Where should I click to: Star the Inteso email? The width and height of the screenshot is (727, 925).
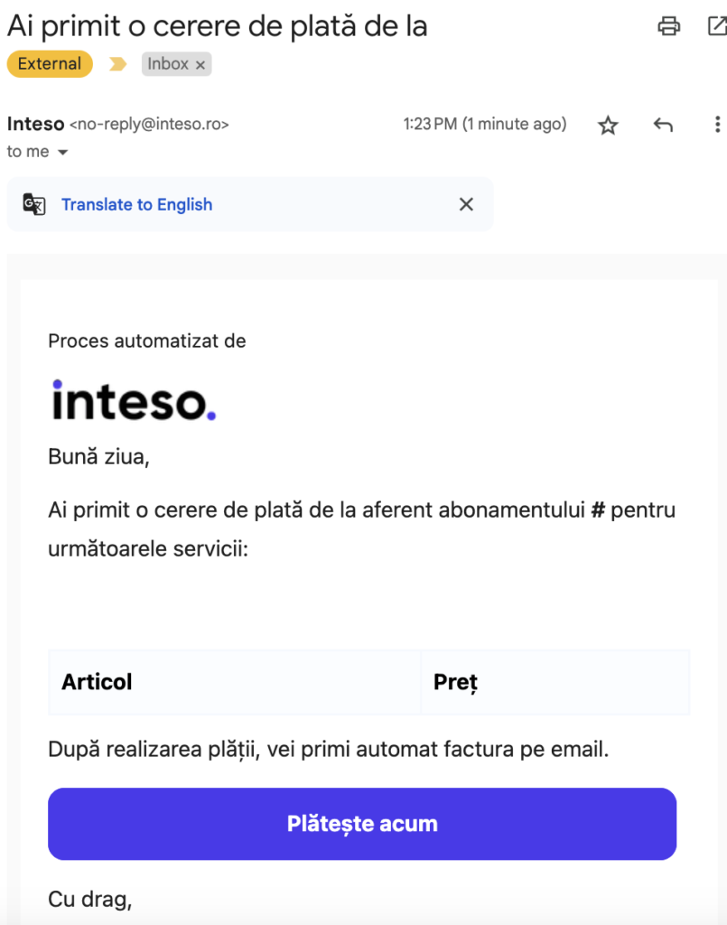coord(608,126)
